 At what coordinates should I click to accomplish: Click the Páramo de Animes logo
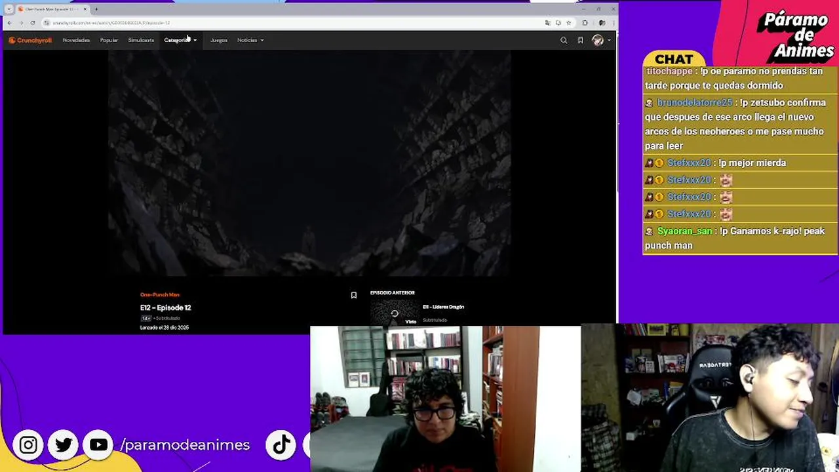(x=795, y=35)
